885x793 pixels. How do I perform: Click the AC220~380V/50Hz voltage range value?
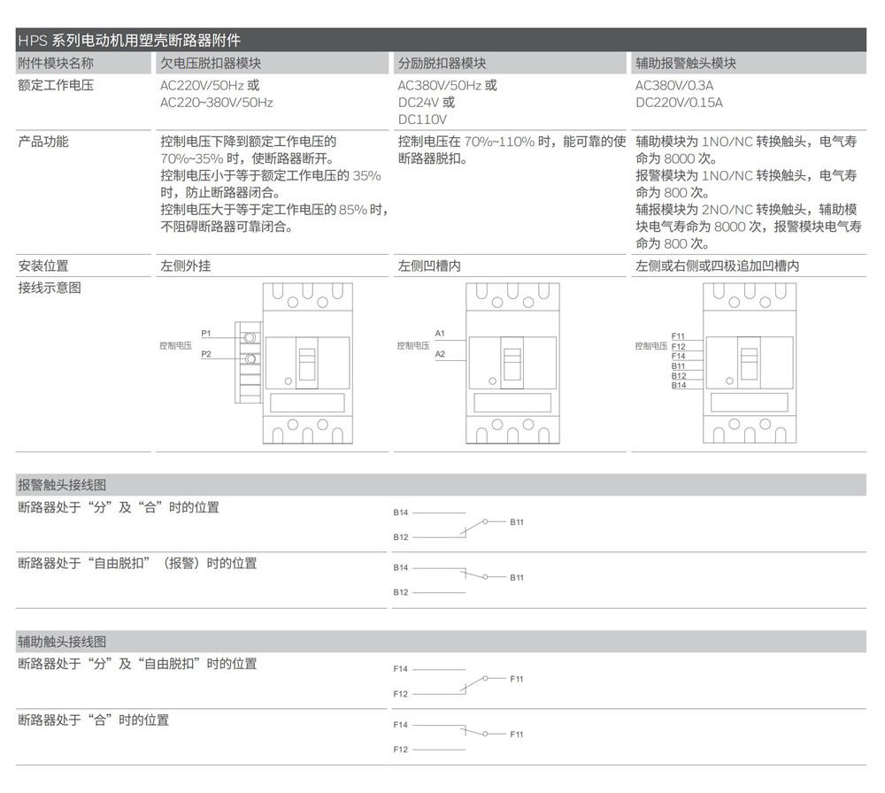[217, 103]
